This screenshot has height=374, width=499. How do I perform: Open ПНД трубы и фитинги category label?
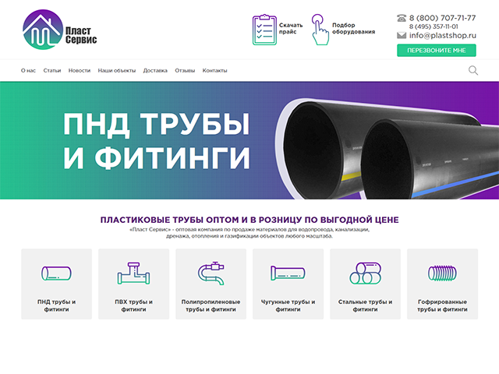(x=56, y=305)
